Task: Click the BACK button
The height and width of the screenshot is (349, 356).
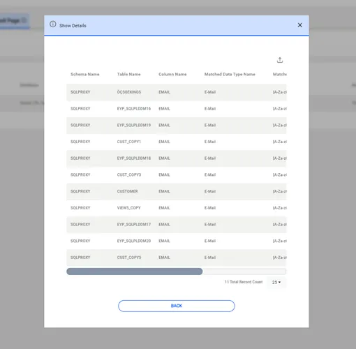Action: tap(177, 306)
